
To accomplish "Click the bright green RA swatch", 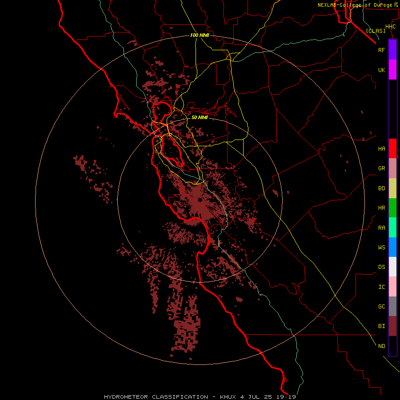I will click(x=392, y=228).
